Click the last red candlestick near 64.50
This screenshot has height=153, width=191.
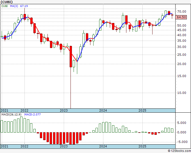pos(172,15)
